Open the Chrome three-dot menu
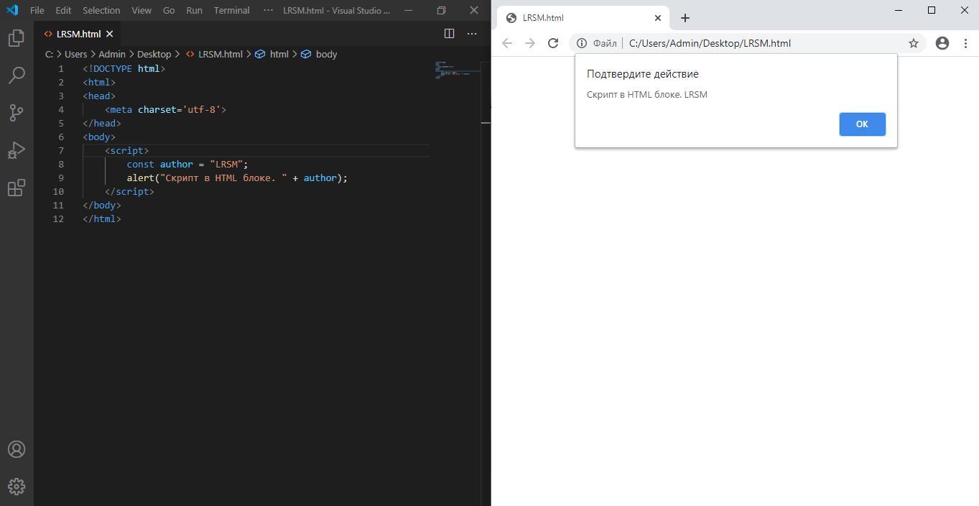This screenshot has height=506, width=979. [x=965, y=43]
